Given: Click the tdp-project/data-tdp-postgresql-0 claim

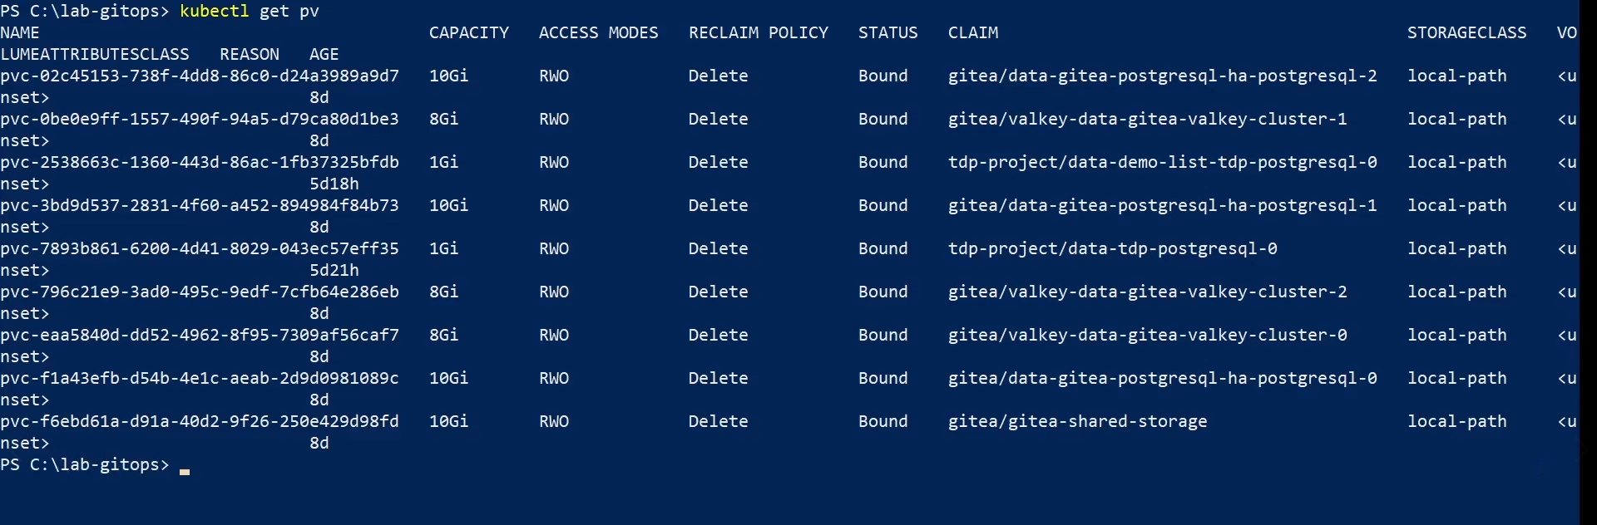Looking at the screenshot, I should 1112,248.
